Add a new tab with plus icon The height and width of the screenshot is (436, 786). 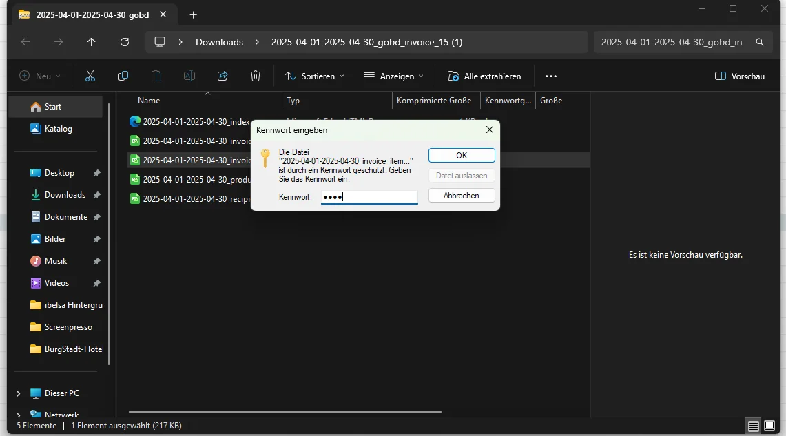click(193, 15)
